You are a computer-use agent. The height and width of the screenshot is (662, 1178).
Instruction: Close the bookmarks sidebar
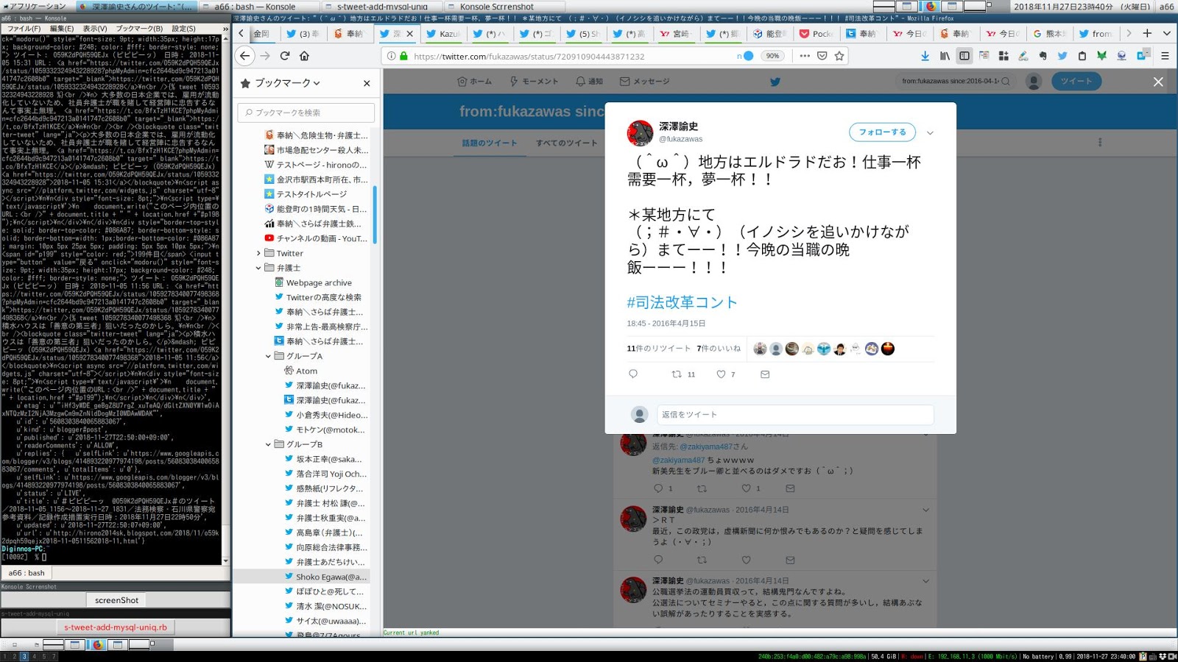pos(367,83)
